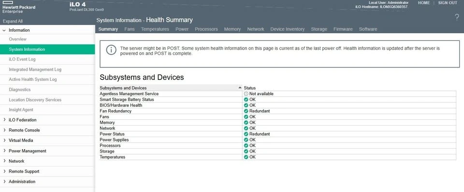Collapse the Information section chevron
464x192 pixels.
pos(4,30)
